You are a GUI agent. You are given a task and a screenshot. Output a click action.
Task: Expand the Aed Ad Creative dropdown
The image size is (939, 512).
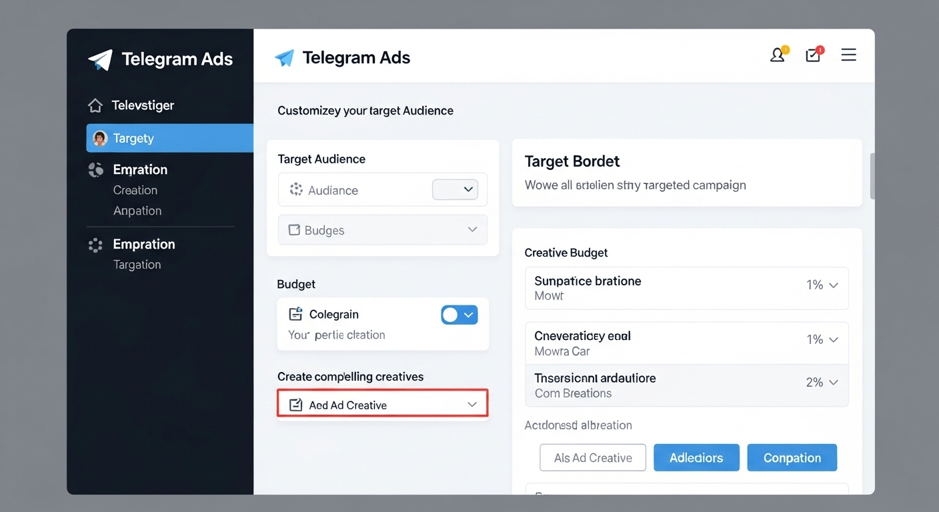[x=383, y=405]
